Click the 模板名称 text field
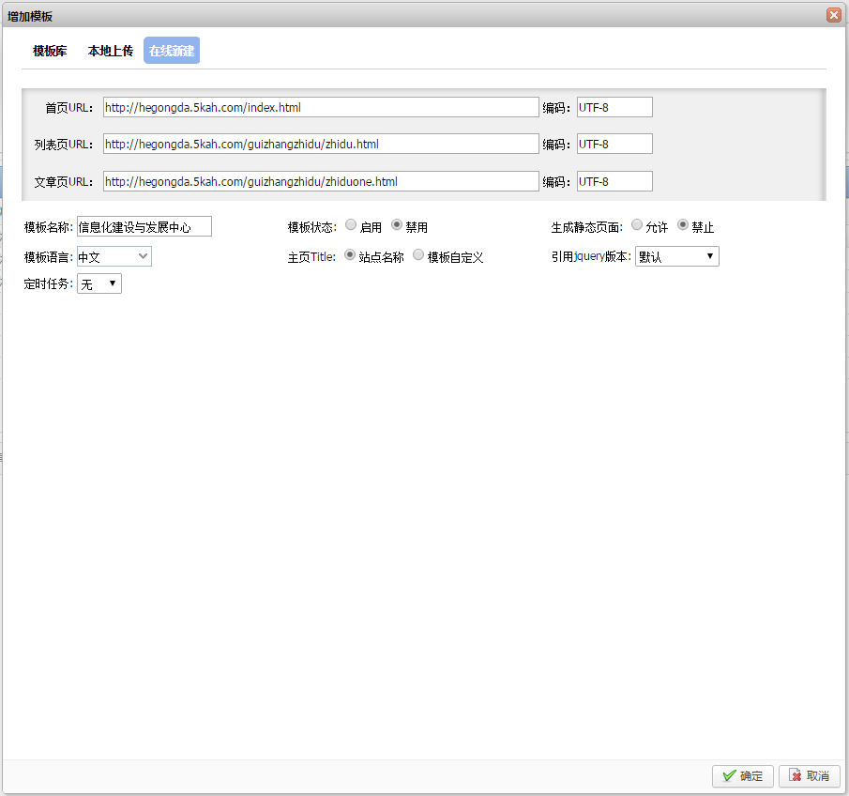Image resolution: width=849 pixels, height=796 pixels. pos(144,227)
